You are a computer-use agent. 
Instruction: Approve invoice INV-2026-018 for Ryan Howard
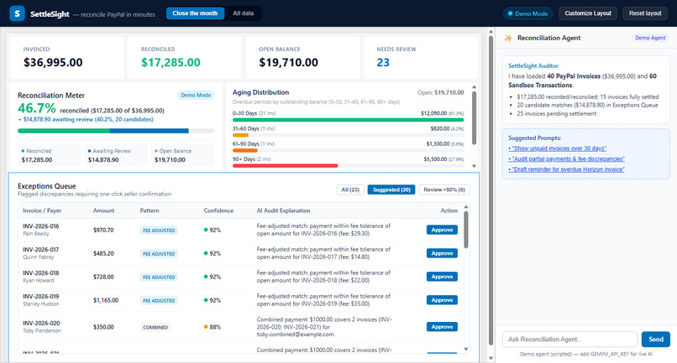[x=442, y=277]
